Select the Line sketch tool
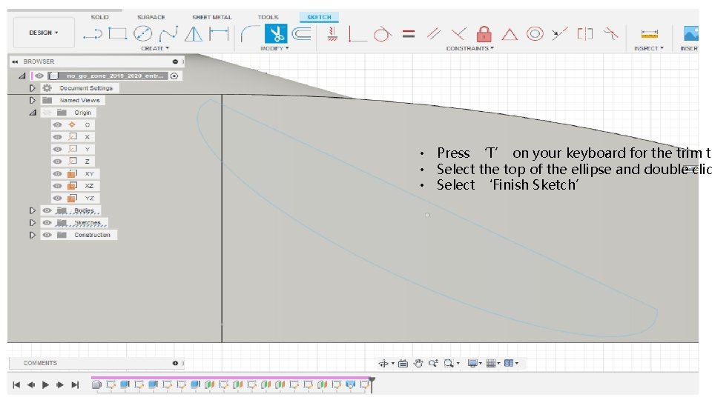This screenshot has width=712, height=400. tap(93, 34)
